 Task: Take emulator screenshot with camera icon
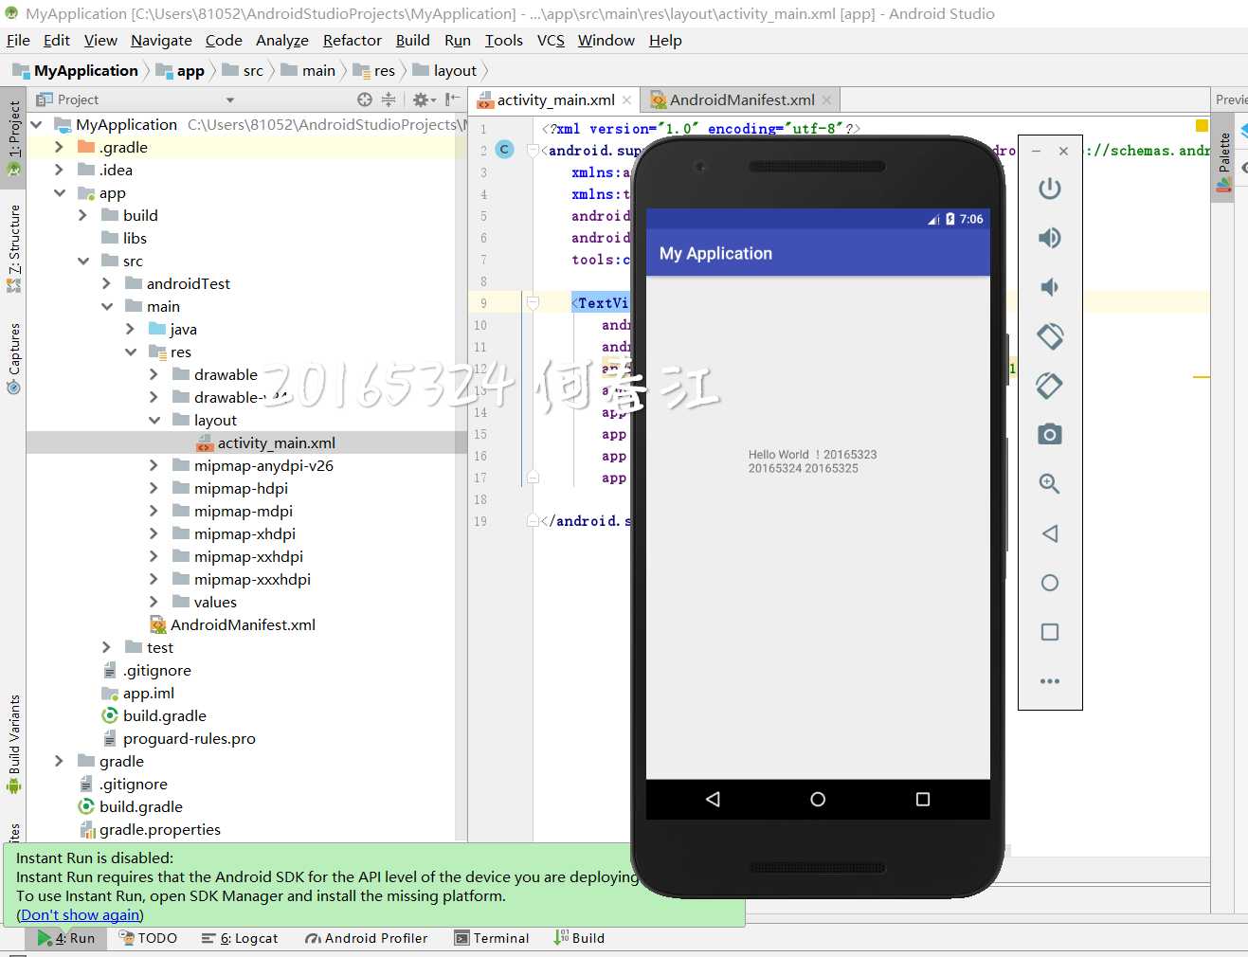tap(1049, 435)
